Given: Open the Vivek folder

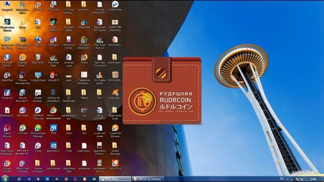Looking at the screenshot, I should click(x=69, y=147).
